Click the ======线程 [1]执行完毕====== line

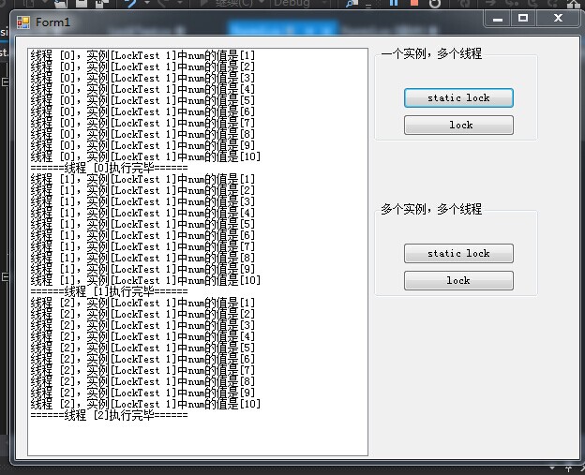(x=110, y=291)
